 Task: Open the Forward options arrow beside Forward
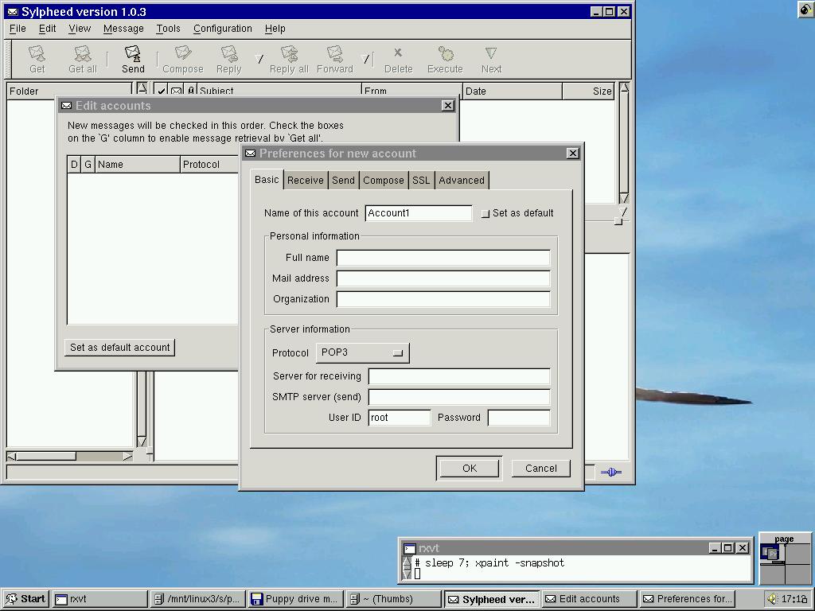[366, 59]
